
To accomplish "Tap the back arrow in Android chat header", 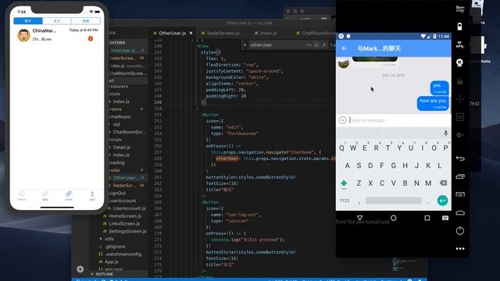I will pyautogui.click(x=344, y=48).
